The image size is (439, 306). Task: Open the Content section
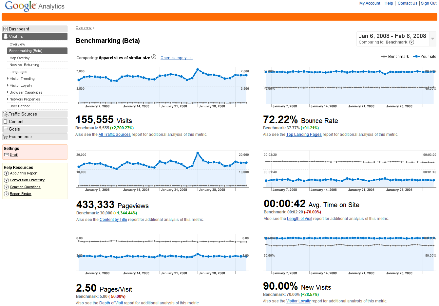[35, 122]
